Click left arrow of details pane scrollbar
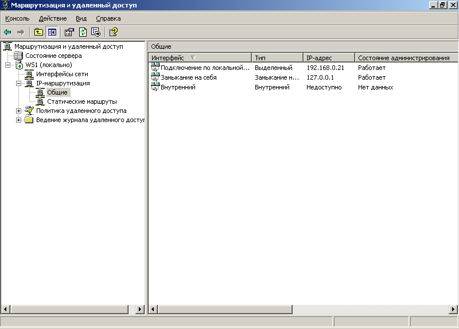459x329 pixels. point(153,309)
